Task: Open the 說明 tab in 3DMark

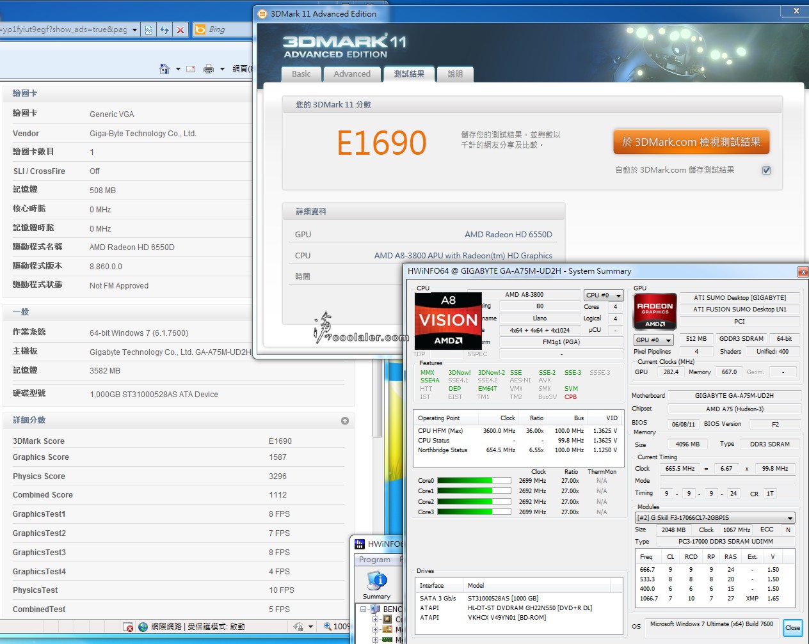Action: [455, 74]
